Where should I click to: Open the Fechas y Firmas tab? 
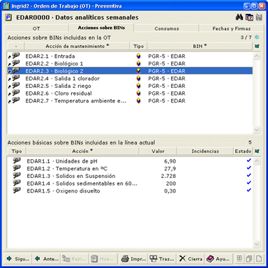(232, 29)
